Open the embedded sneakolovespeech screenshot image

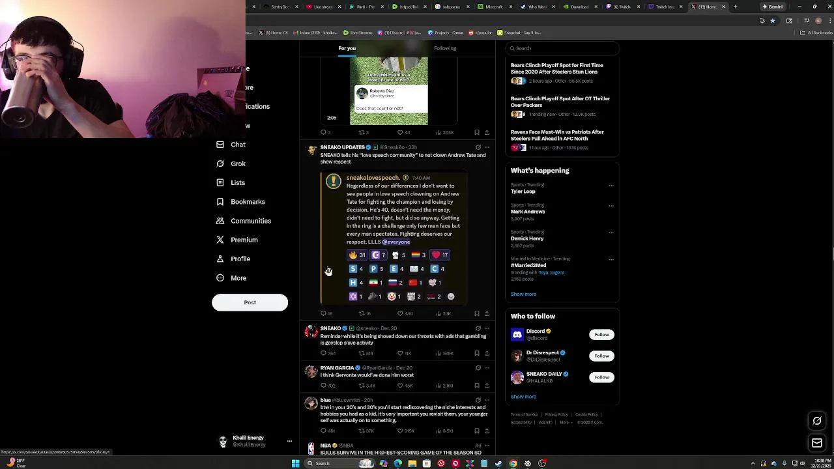point(393,238)
